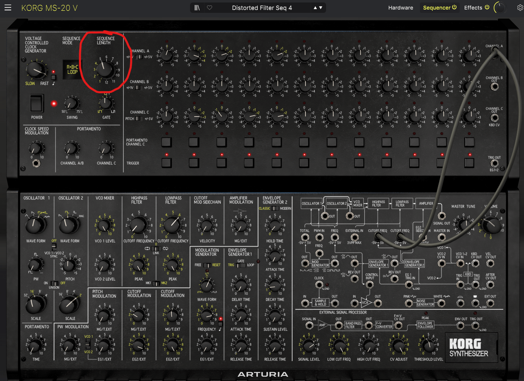Flip the Channel A voltage range switch

[139, 57]
